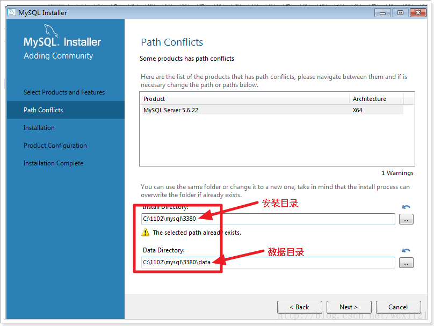The width and height of the screenshot is (434, 326).
Task: Select MySQL Server 5.6.22 row
Action: (273, 110)
